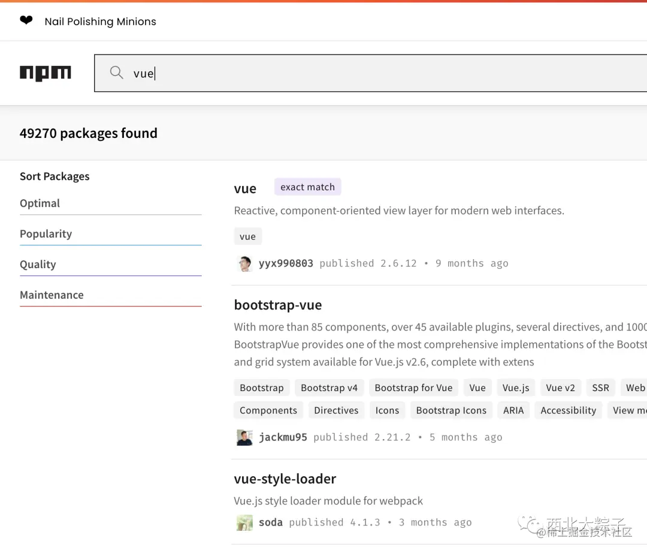Select the SSR keyword tag
The height and width of the screenshot is (553, 647).
[x=600, y=388]
